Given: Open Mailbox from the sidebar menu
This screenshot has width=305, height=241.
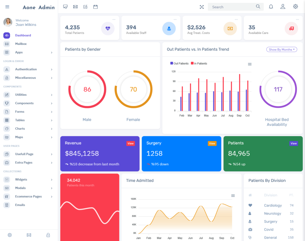Looking at the screenshot, I should click(20, 43).
